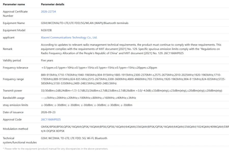
Task: Click the 'Transmit power' label
Action: tap(12, 91)
